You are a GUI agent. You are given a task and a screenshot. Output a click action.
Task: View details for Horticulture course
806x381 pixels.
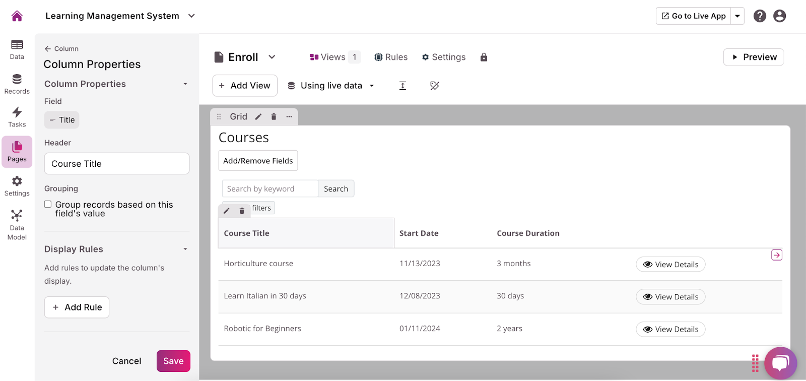[x=670, y=265]
